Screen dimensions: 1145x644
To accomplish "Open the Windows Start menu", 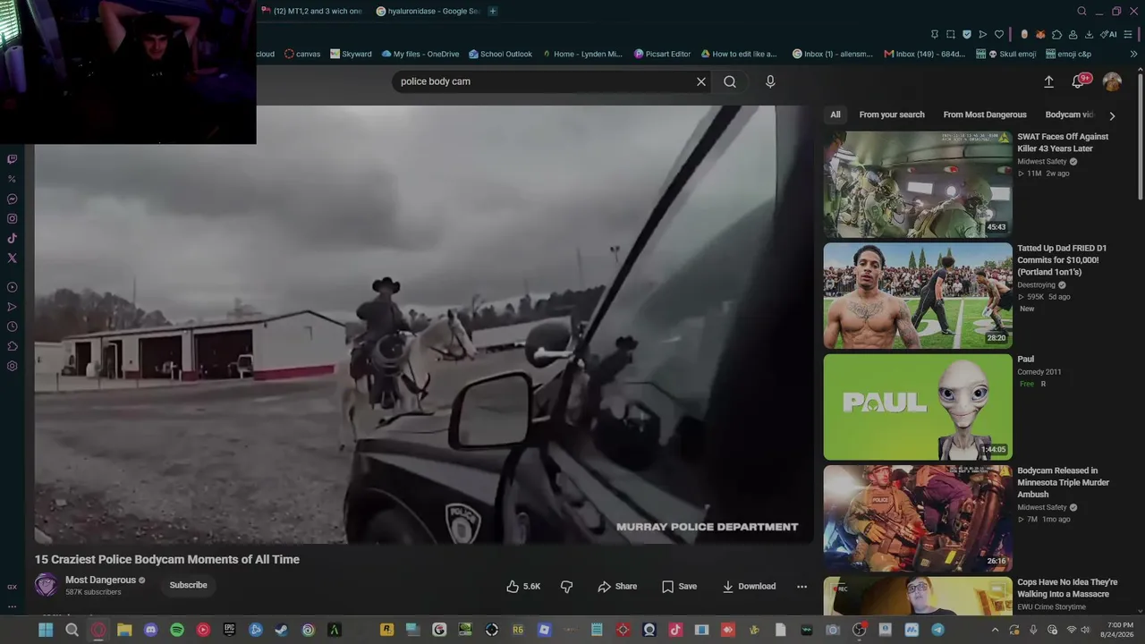I will click(46, 630).
